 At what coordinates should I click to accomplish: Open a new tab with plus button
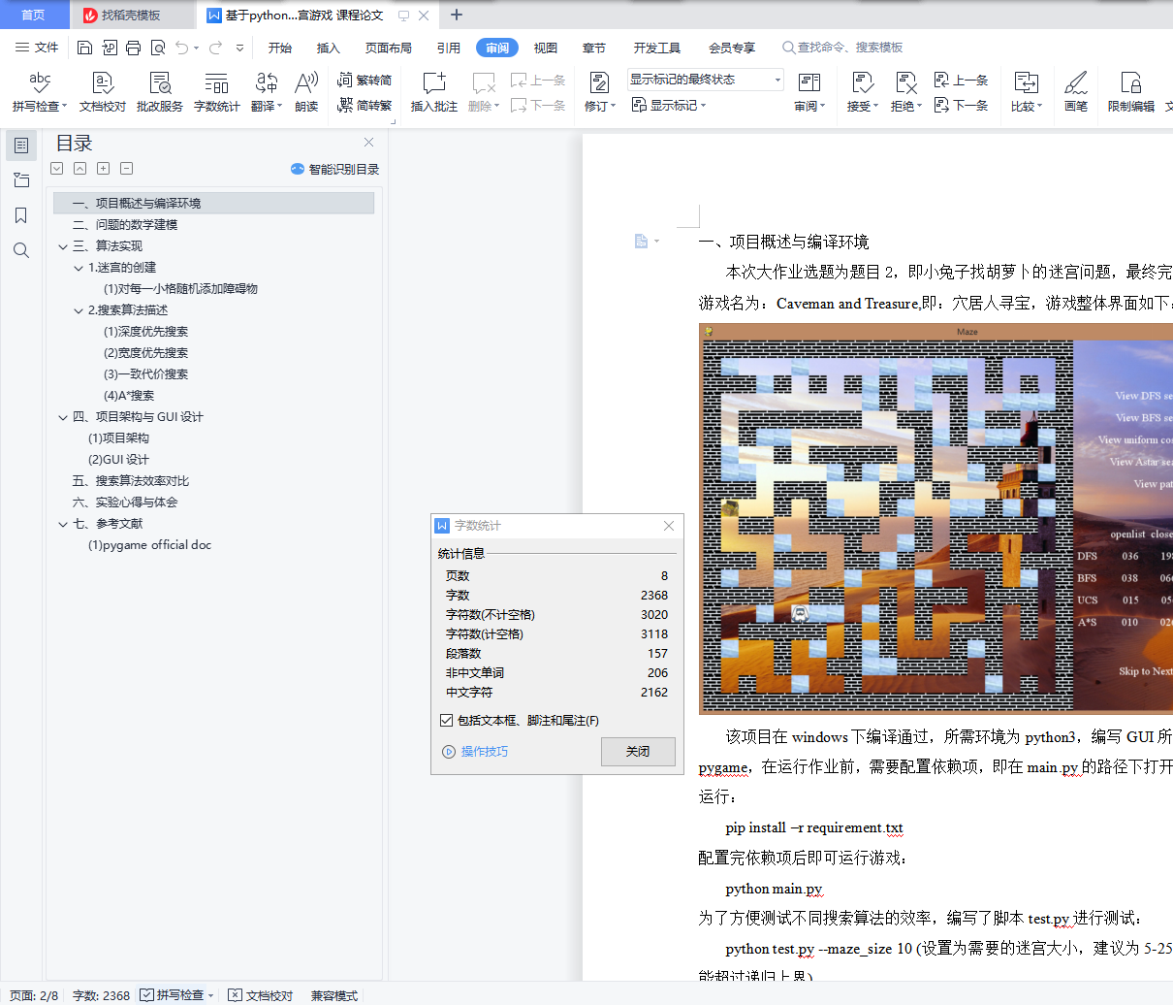[457, 15]
